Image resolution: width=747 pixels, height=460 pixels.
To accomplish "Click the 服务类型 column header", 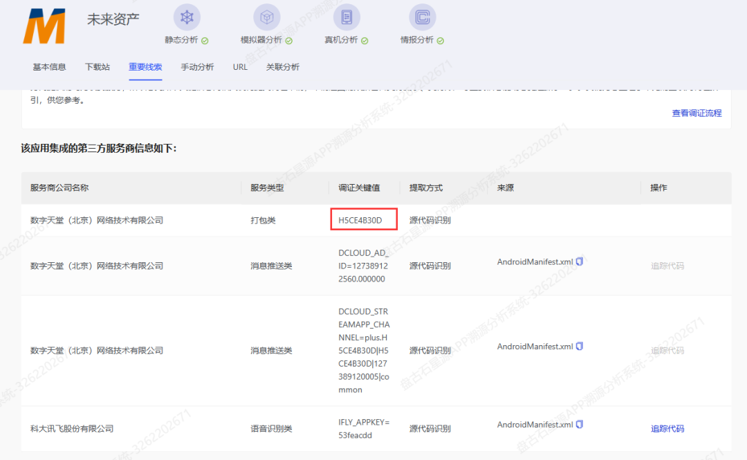I will (x=267, y=188).
